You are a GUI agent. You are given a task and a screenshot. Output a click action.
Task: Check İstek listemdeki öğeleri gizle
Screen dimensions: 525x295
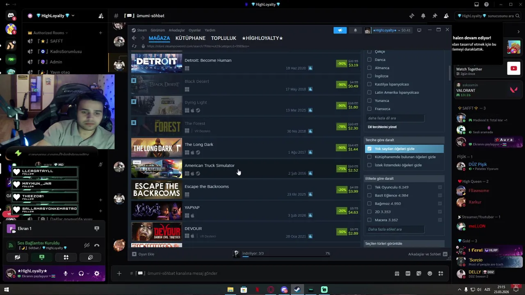pyautogui.click(x=369, y=165)
